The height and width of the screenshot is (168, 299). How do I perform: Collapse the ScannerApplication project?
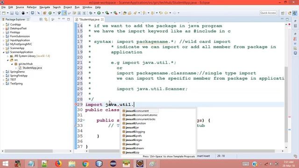coord(3,52)
